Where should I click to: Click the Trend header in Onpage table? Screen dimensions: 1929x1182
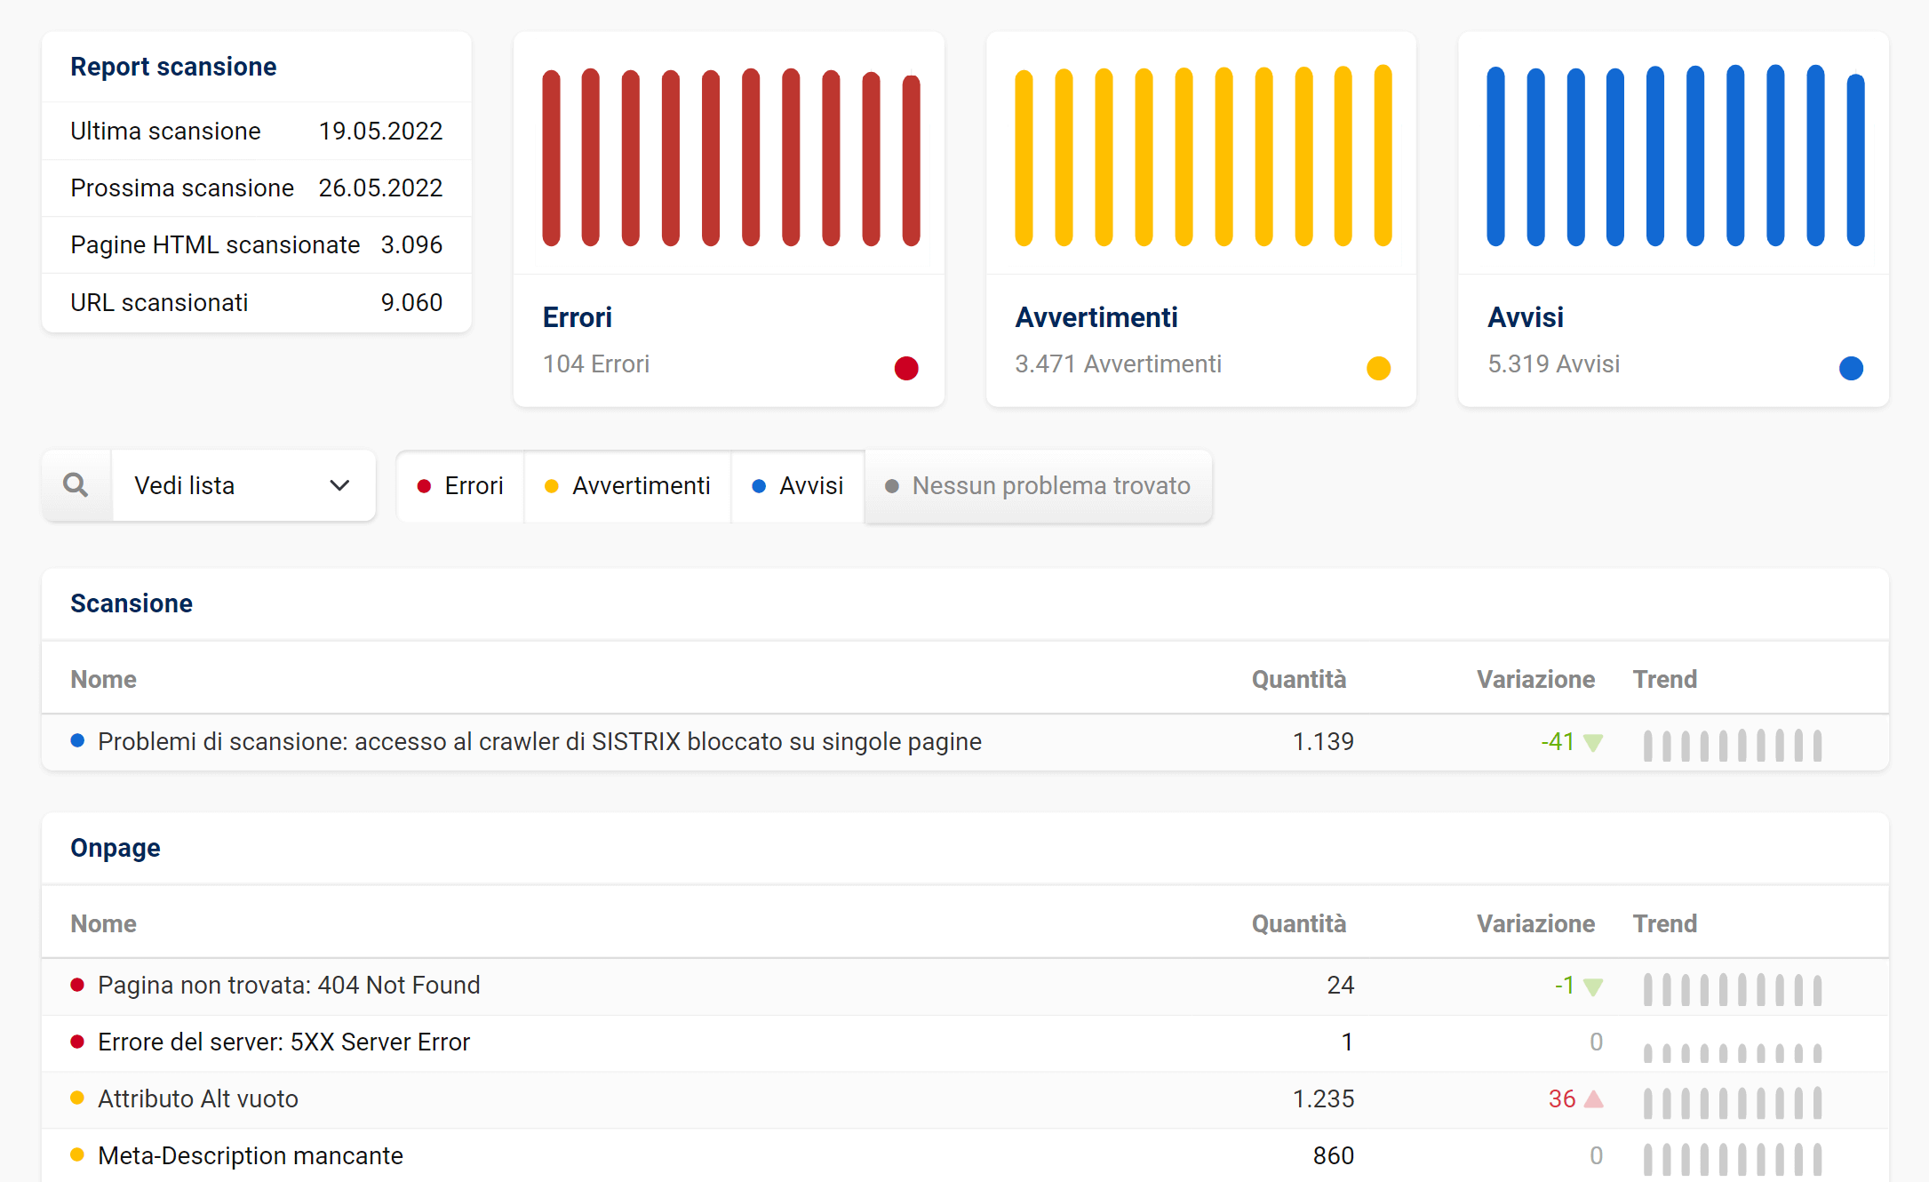(1664, 923)
